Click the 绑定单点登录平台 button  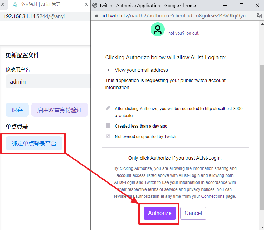(x=34, y=143)
